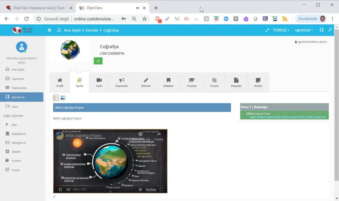Open the Canlı video camera tab
The image size is (339, 201).
coord(99,82)
